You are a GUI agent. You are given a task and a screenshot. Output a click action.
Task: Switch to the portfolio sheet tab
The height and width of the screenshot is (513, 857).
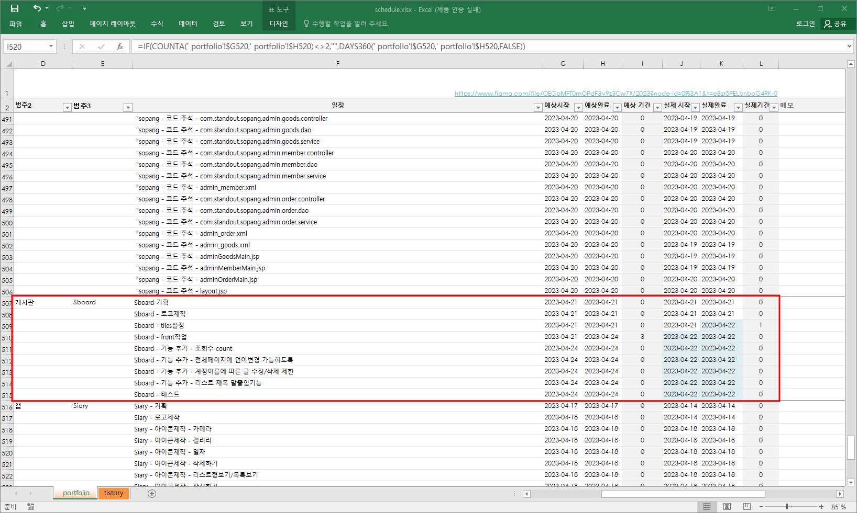(x=76, y=493)
